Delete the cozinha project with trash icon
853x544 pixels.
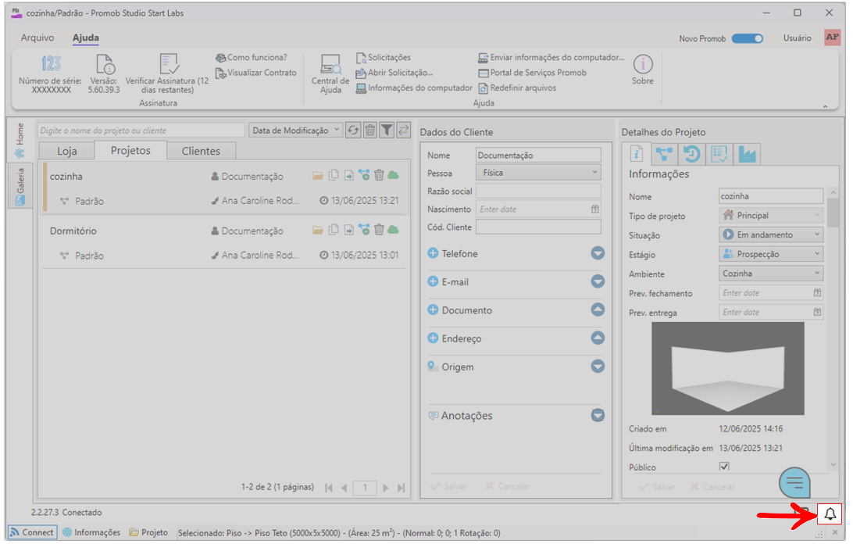[x=379, y=175]
